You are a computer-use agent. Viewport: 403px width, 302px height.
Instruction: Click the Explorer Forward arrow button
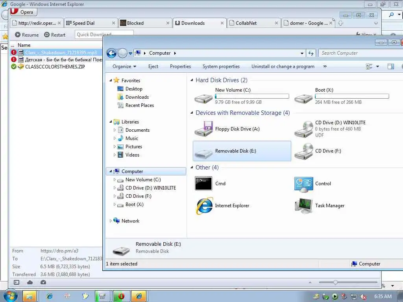click(122, 53)
